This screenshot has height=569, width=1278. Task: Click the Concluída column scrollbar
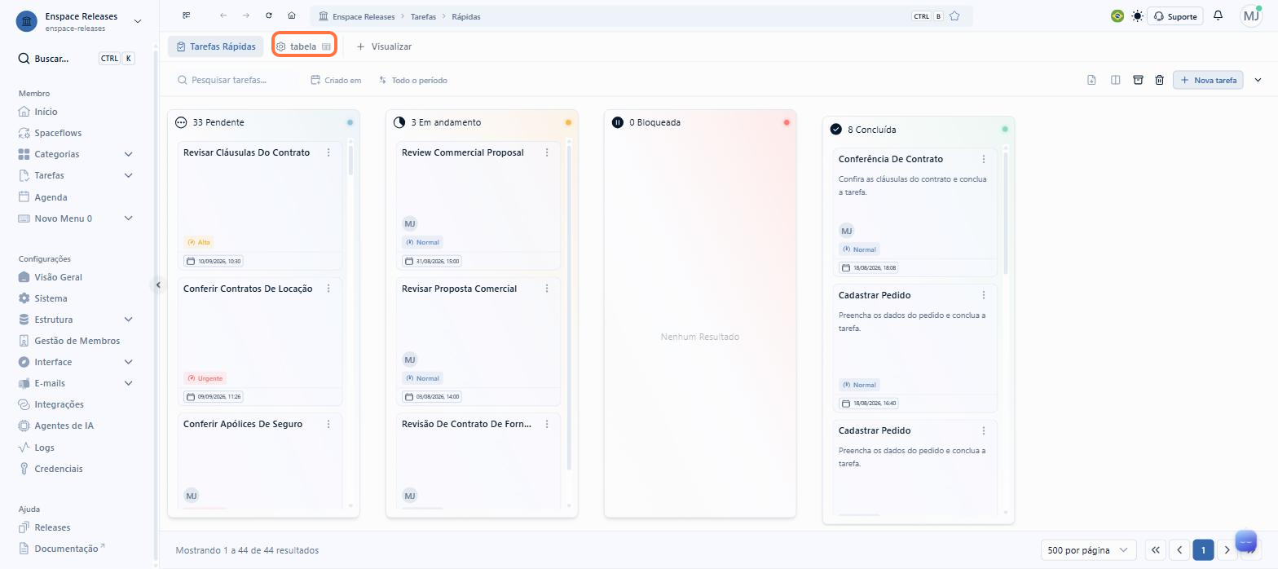pos(1006,213)
